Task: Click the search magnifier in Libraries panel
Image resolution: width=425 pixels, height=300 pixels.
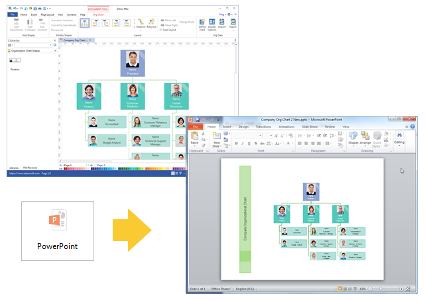Action: 55,45
